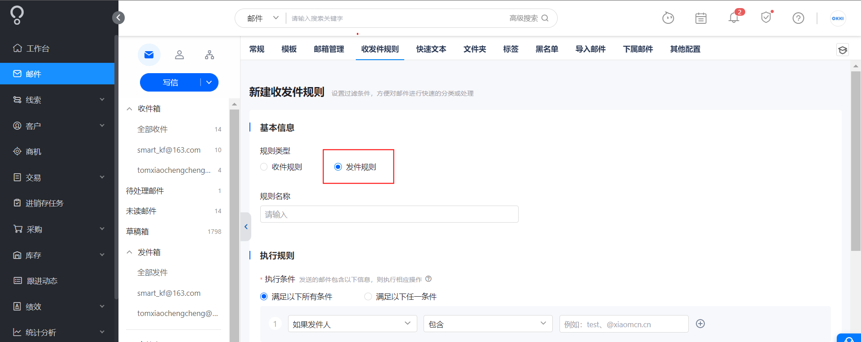Screen dimensions: 861x342
Task: Open the OKKI user avatar menu
Action: click(838, 18)
